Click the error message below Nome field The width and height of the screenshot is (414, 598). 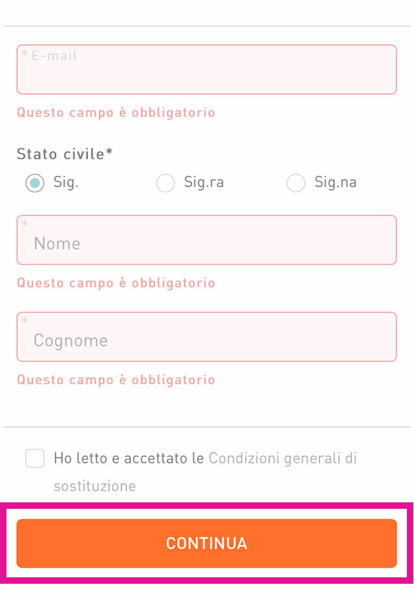click(116, 283)
